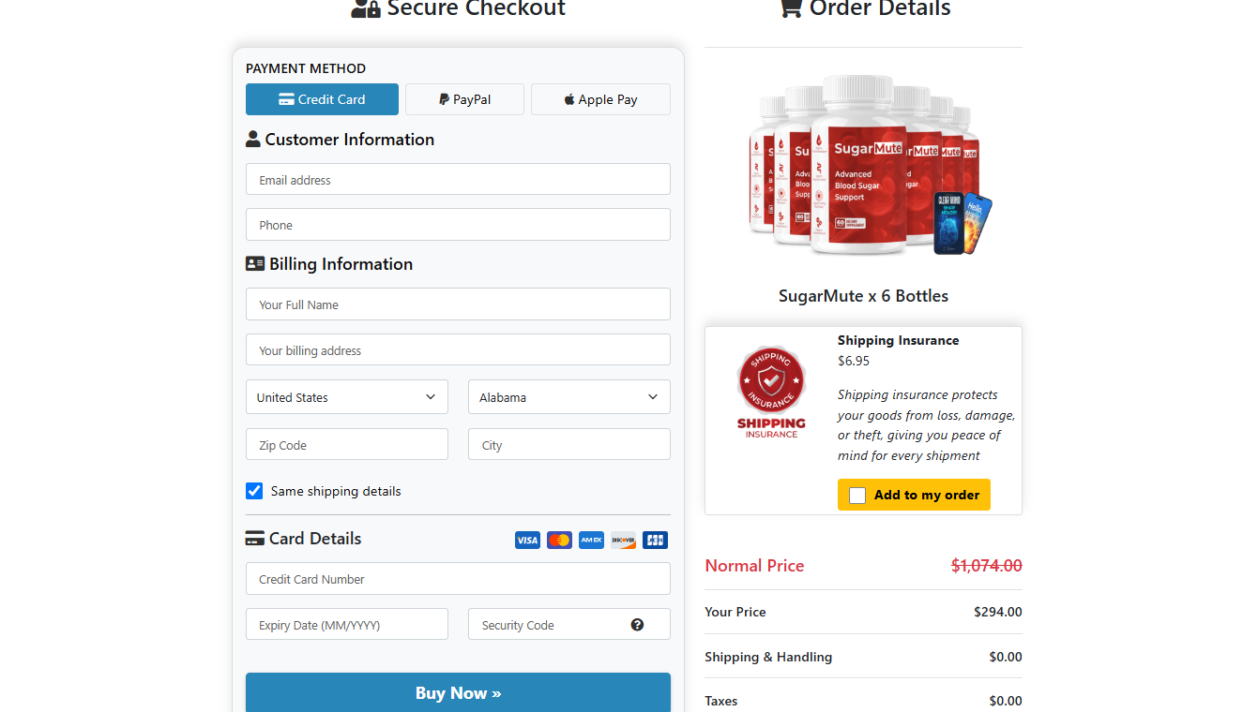Screen dimensions: 1258x712
Task: Click the Secure Checkout header icon
Action: tap(366, 7)
